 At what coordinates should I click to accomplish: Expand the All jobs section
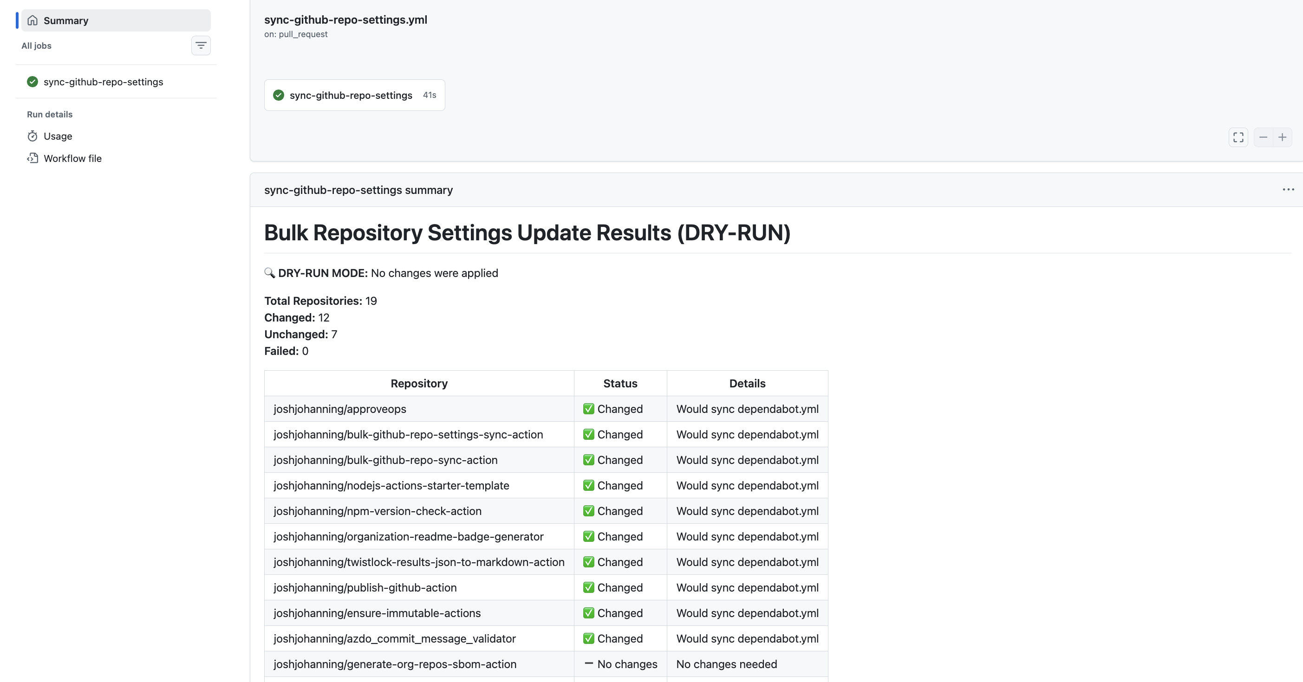(36, 45)
